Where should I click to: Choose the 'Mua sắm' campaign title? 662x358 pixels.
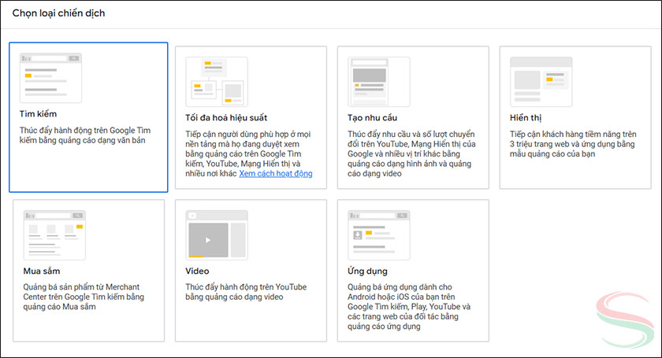click(x=42, y=271)
